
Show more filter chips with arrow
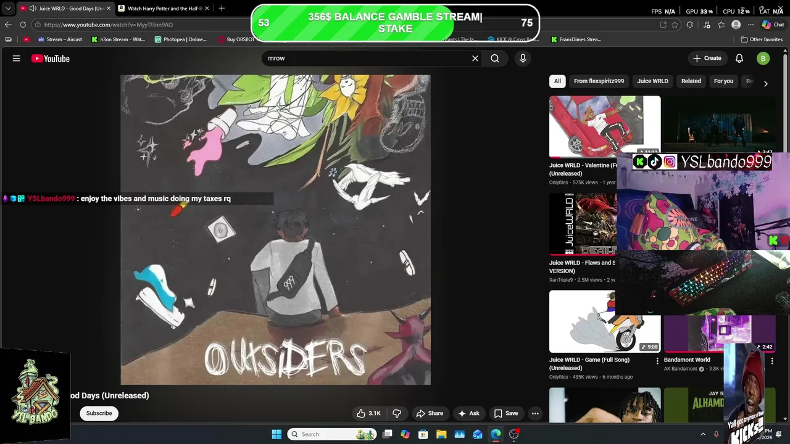pos(765,83)
